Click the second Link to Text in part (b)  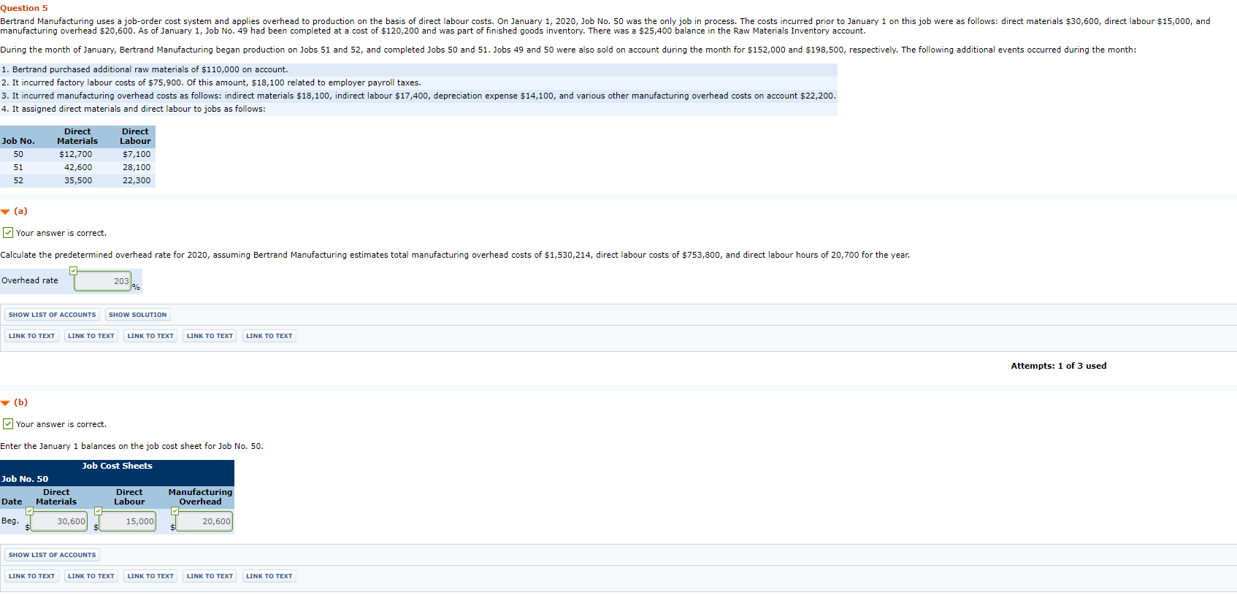point(91,576)
